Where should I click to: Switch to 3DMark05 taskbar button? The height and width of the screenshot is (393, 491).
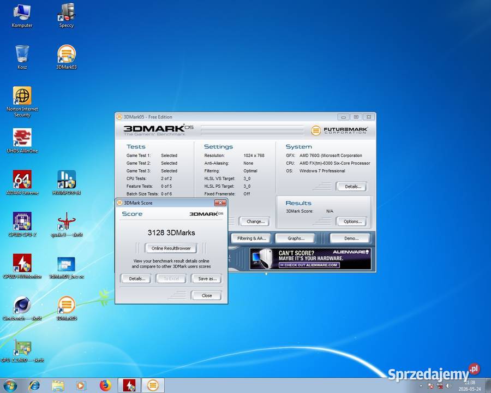(153, 385)
